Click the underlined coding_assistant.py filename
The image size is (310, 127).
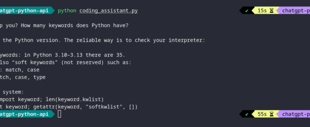pyautogui.click(x=108, y=11)
